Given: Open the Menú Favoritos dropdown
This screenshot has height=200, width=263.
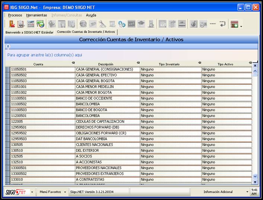Looking at the screenshot, I should tap(53, 192).
